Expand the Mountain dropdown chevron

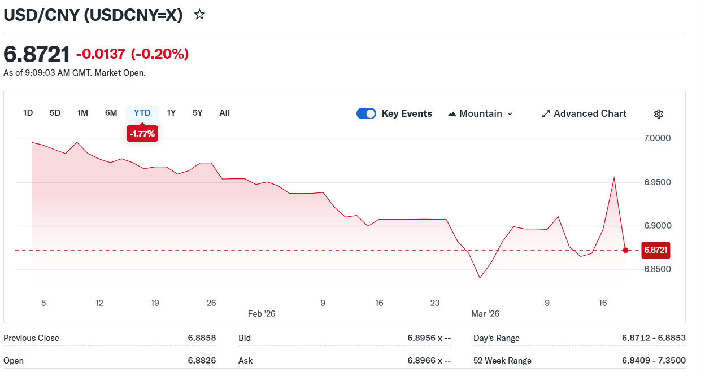[510, 114]
